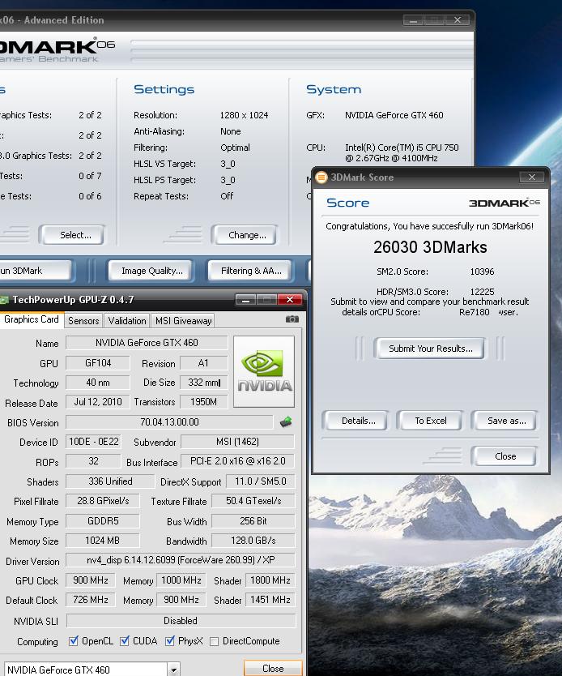The image size is (562, 676).
Task: Open score Details...
Action: [356, 421]
